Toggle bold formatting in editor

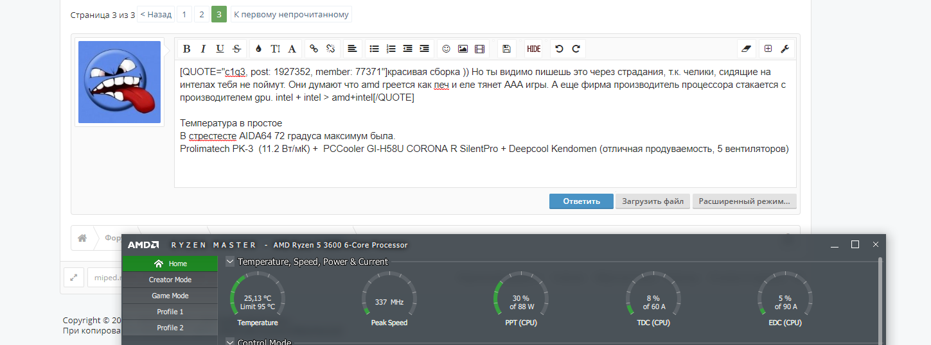click(x=186, y=49)
